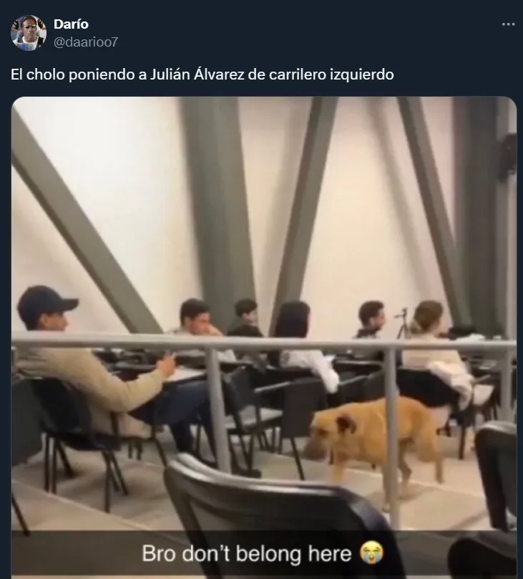Click the brown dog in the video
This screenshot has width=523, height=579.
pyautogui.click(x=376, y=443)
